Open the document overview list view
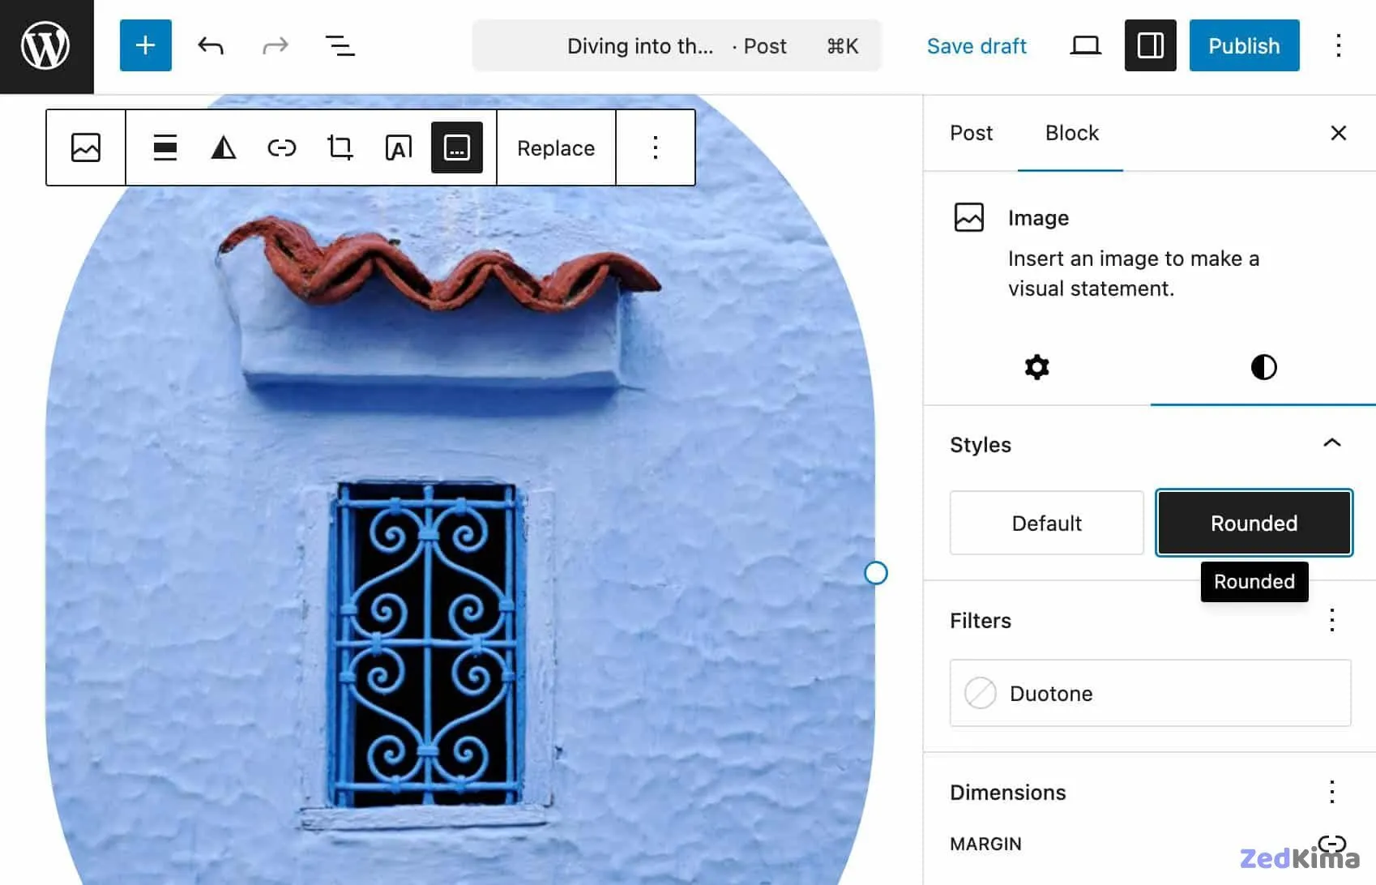Screen dimensions: 1376x885 coord(340,45)
